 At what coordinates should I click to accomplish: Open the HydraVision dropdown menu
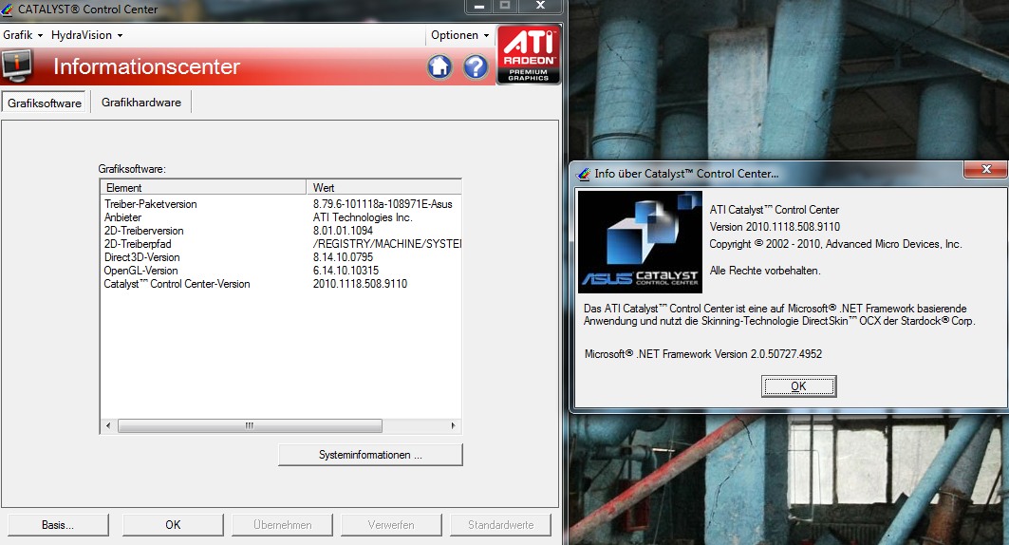click(87, 35)
